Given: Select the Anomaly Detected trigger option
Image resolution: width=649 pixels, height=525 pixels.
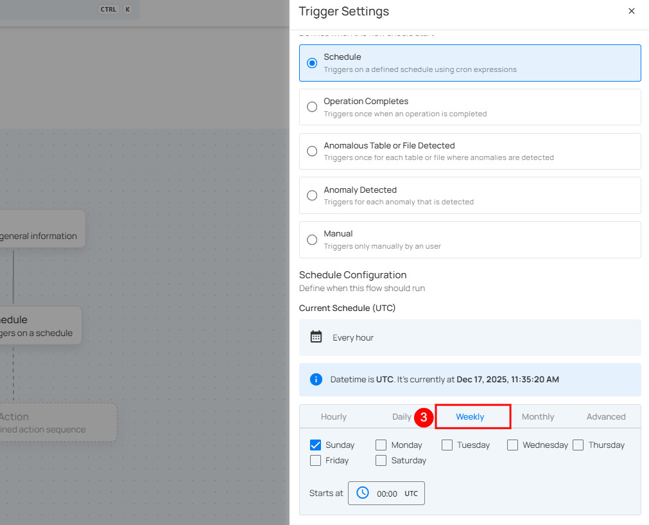Looking at the screenshot, I should [312, 195].
